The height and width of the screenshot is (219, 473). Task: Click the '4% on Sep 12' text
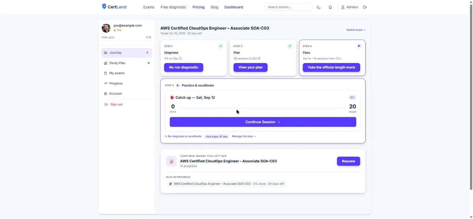(x=173, y=59)
